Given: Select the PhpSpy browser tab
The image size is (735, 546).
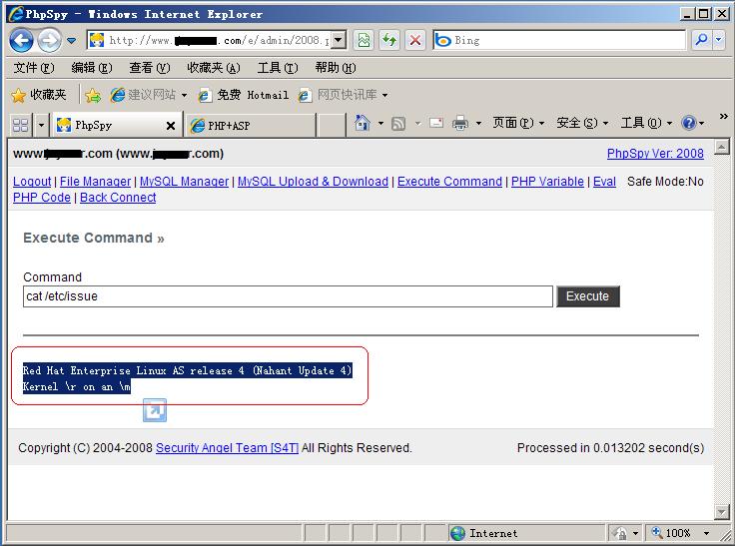Looking at the screenshot, I should tap(111, 125).
